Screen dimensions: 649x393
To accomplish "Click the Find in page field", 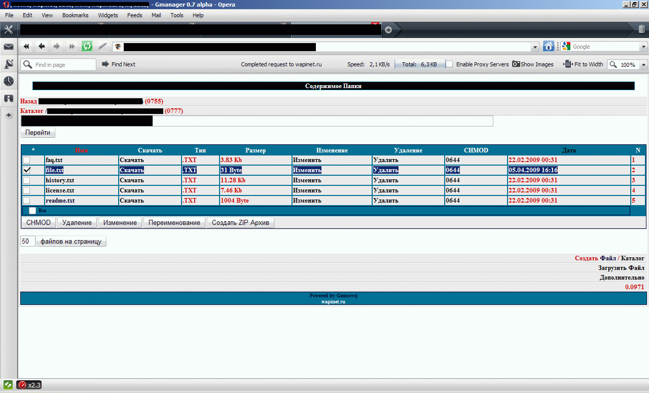I will click(x=63, y=65).
